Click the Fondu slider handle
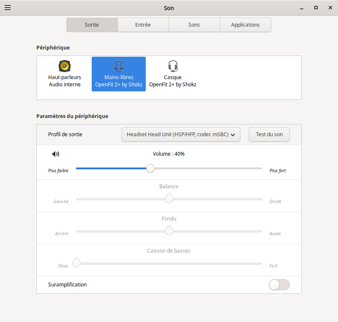The height and width of the screenshot is (322, 338). pyautogui.click(x=169, y=231)
